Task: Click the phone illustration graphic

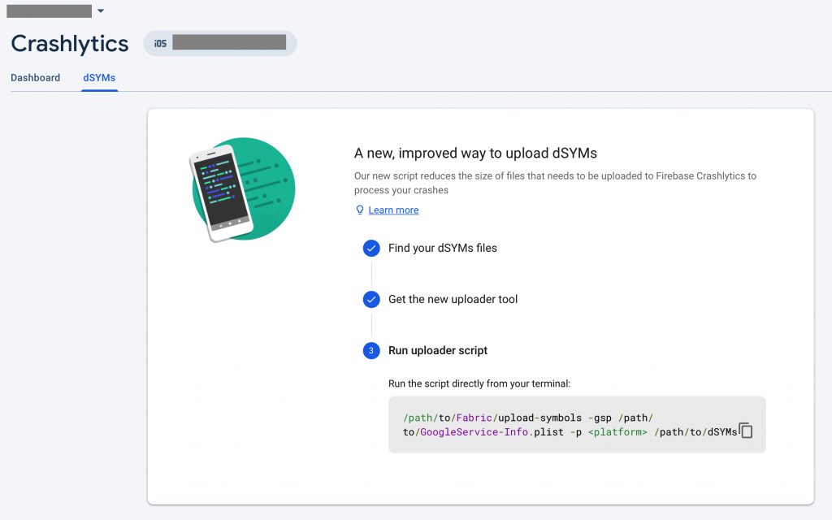Action: point(242,189)
